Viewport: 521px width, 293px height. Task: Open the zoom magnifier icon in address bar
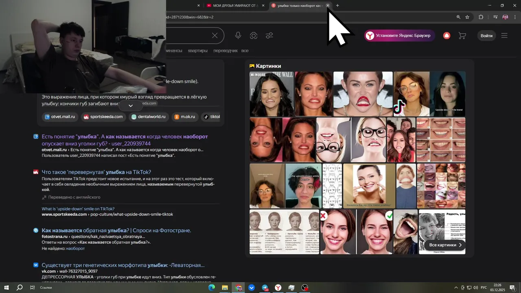point(458,17)
